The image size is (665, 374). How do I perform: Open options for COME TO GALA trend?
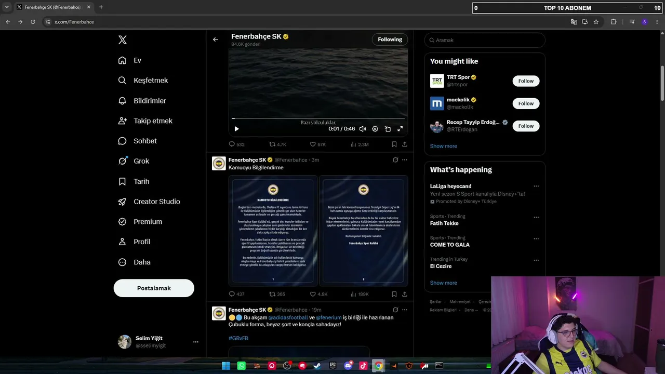pos(536,238)
